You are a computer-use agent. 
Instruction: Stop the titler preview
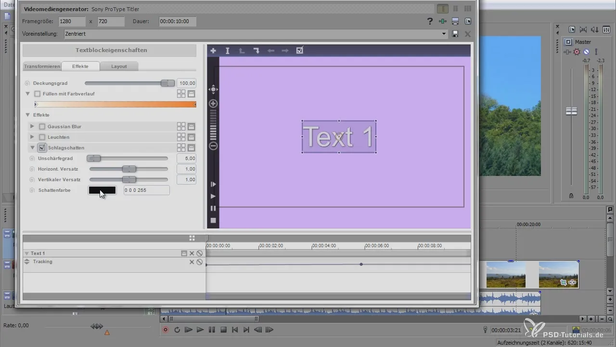click(213, 220)
